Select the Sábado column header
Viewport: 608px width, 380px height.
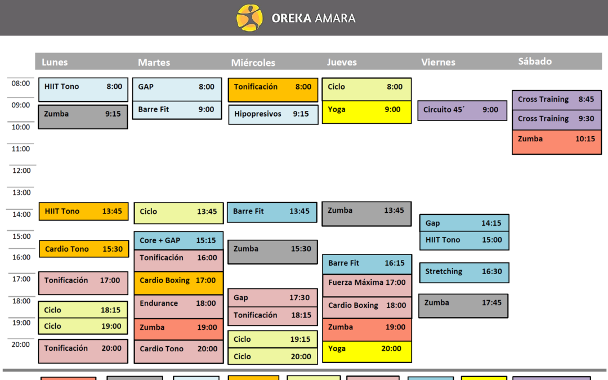pos(535,61)
